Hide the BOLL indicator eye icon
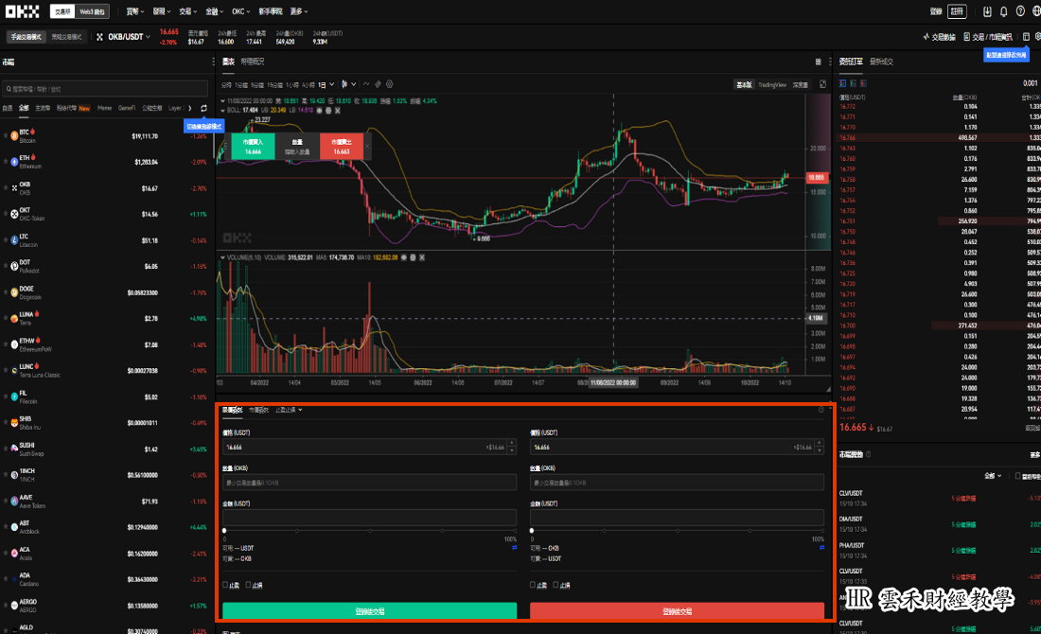The height and width of the screenshot is (634, 1041). 319,110
